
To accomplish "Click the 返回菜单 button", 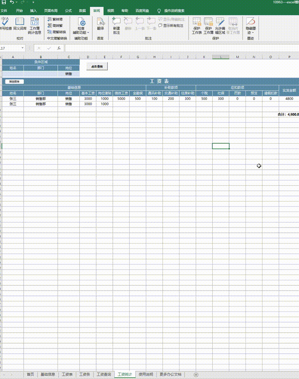I will (x=14, y=82).
